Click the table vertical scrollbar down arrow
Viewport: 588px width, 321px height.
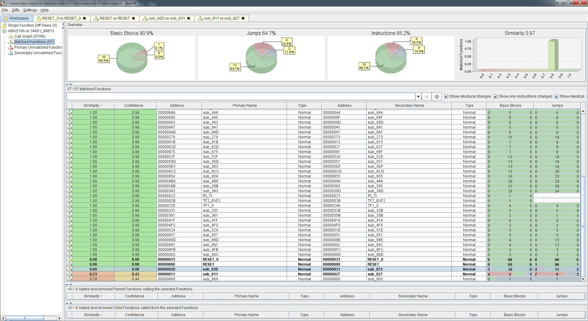click(583, 279)
